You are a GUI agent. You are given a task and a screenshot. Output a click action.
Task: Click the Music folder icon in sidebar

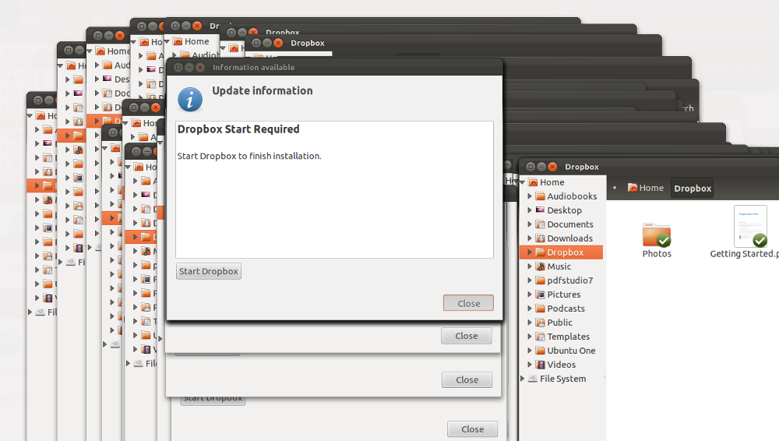[540, 266]
